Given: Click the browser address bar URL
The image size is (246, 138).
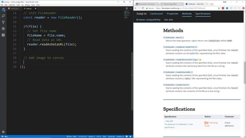Looking at the screenshot, I should tap(181, 8).
